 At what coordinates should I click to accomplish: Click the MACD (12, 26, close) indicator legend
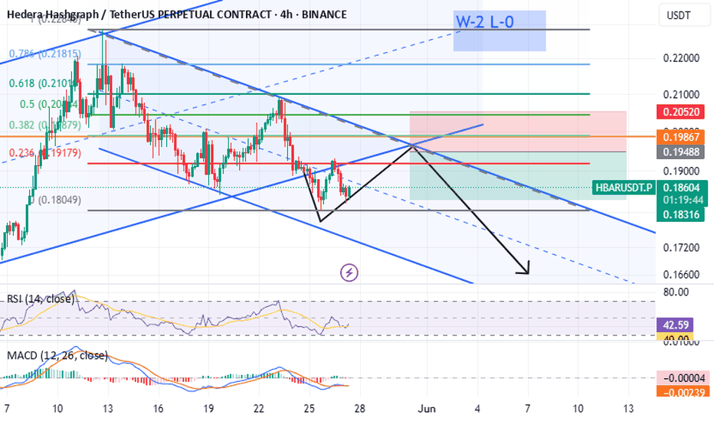click(57, 355)
